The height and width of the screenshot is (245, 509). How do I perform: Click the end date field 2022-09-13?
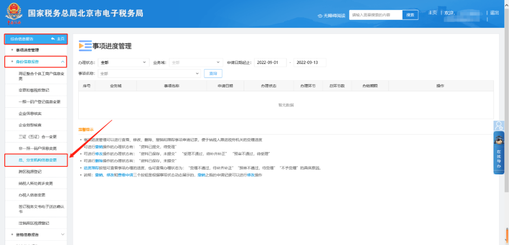point(310,63)
